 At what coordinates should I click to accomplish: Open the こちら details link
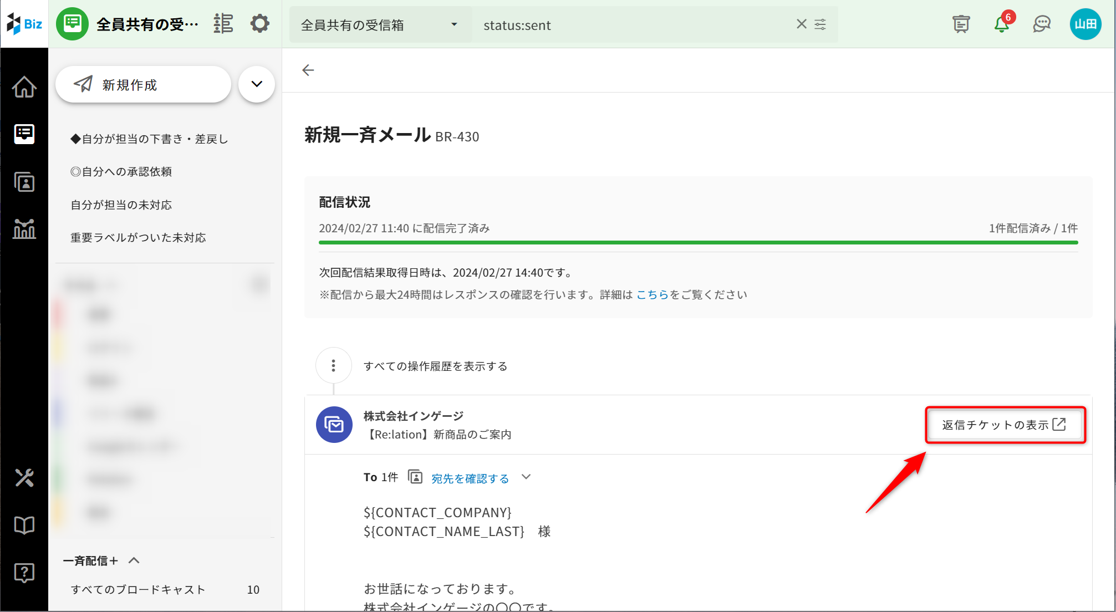pos(652,295)
